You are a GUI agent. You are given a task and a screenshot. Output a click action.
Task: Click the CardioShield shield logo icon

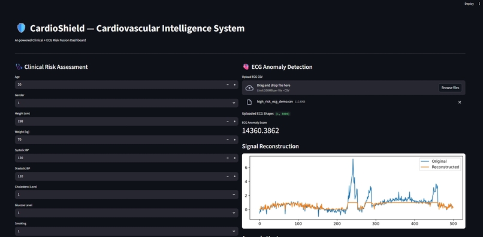point(21,28)
